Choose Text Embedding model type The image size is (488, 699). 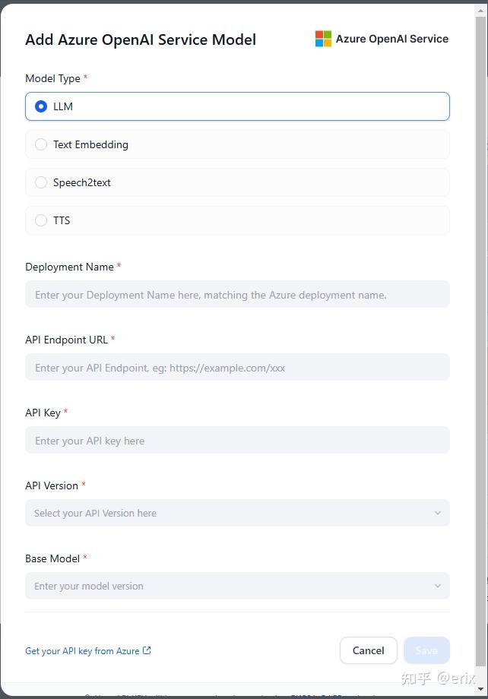click(237, 144)
